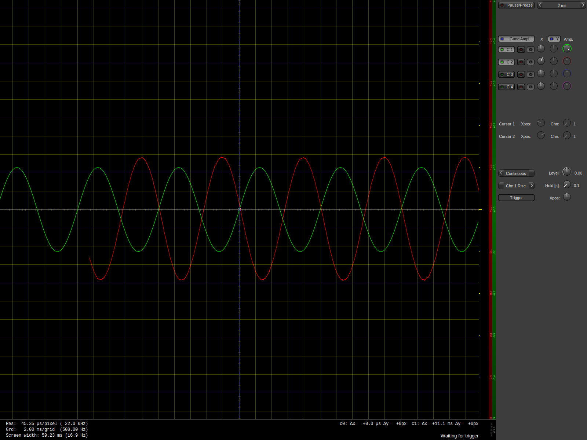Enable channel C 4
Image resolution: width=587 pixels, height=440 pixels.
coord(506,87)
